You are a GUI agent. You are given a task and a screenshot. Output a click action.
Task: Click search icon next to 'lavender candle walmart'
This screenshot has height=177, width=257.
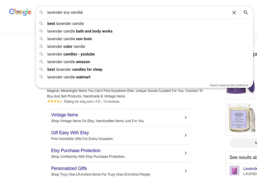click(41, 77)
